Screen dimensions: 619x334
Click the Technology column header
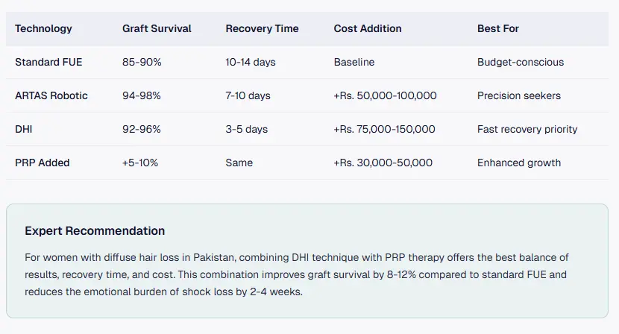click(43, 28)
